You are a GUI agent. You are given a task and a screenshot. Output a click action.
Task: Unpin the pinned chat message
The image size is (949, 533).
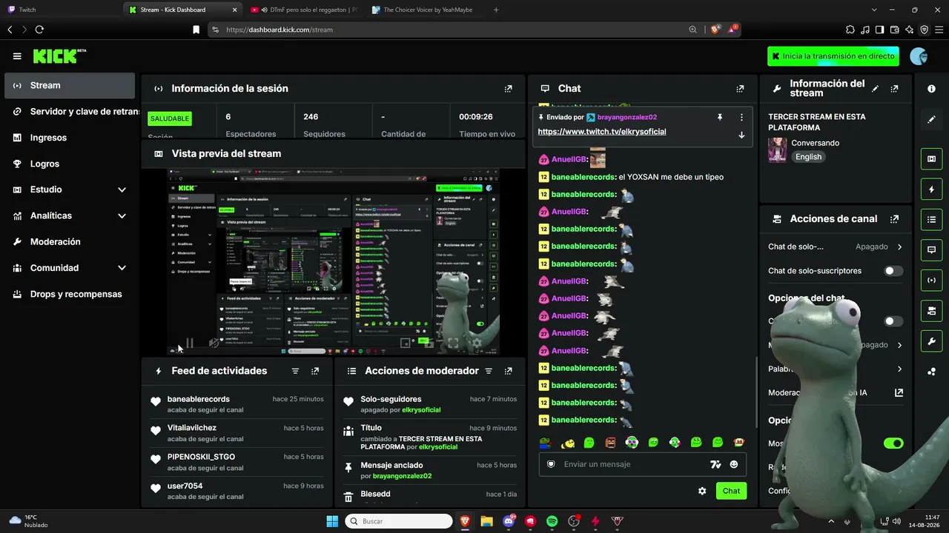pos(719,117)
